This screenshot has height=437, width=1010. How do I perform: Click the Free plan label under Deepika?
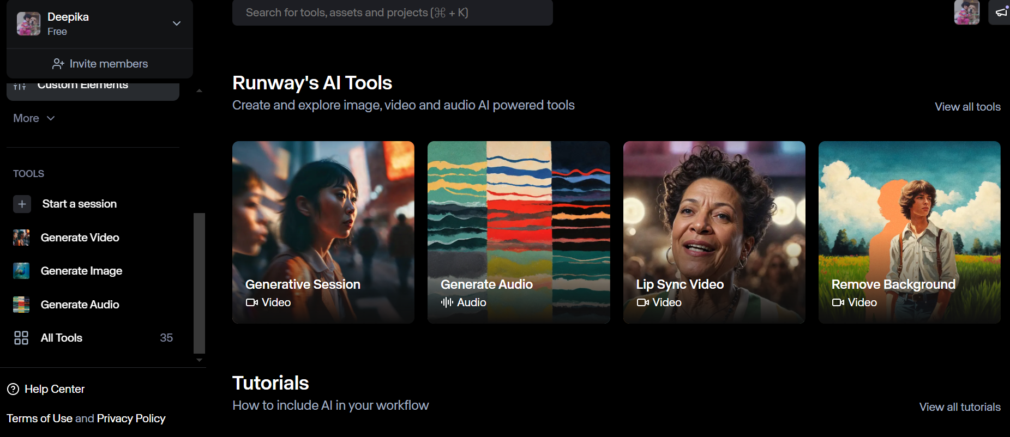tap(57, 32)
